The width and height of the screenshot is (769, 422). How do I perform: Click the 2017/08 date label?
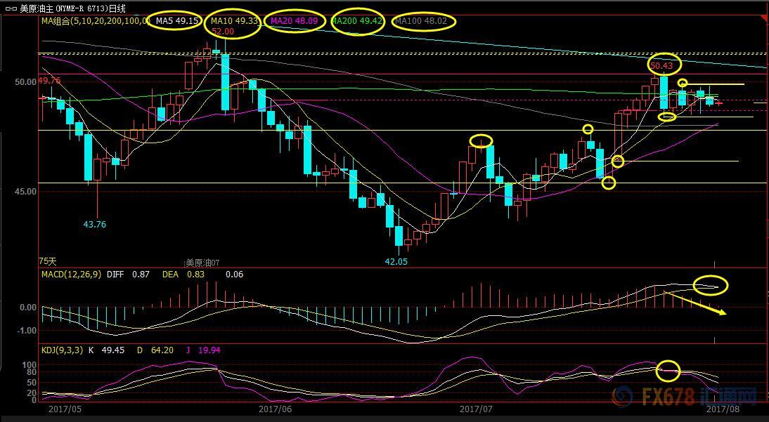pyautogui.click(x=723, y=408)
